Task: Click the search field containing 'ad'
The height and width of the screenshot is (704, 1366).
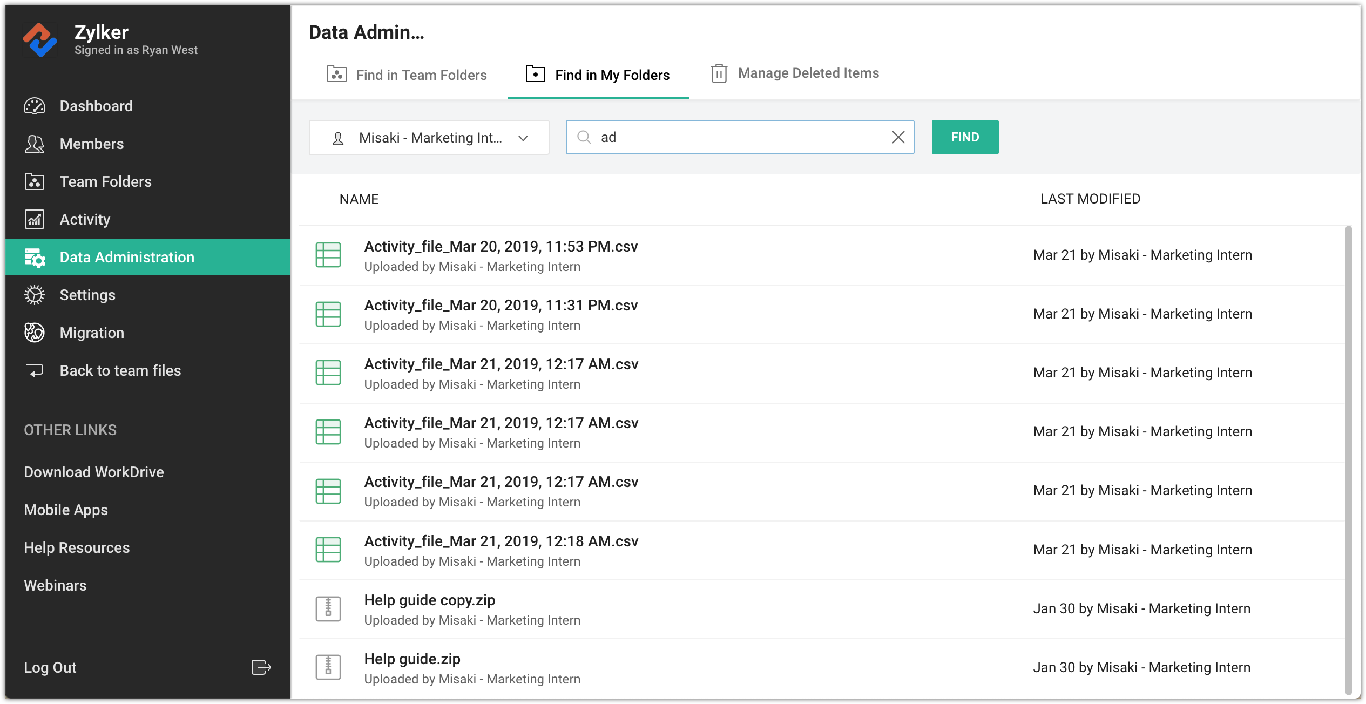Action: coord(740,138)
